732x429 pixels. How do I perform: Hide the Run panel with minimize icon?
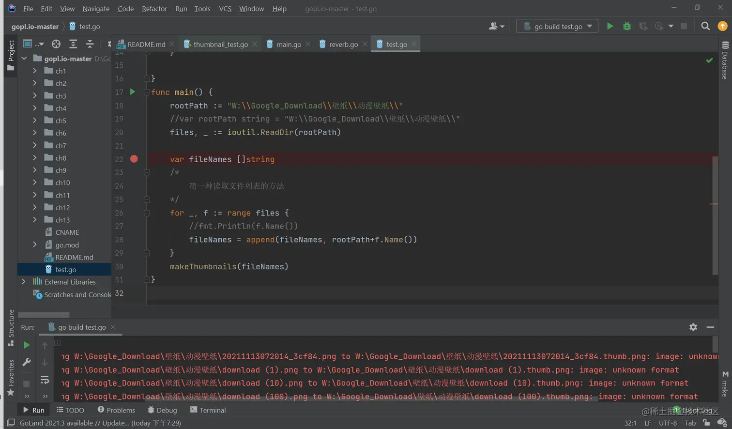[710, 327]
